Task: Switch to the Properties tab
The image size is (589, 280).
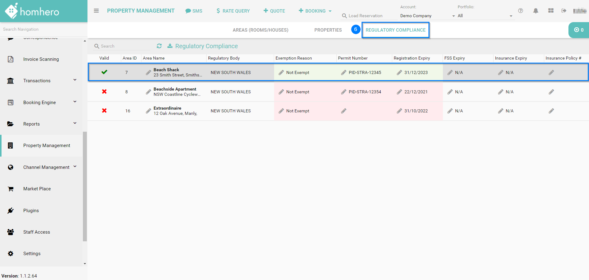Action: (x=328, y=30)
